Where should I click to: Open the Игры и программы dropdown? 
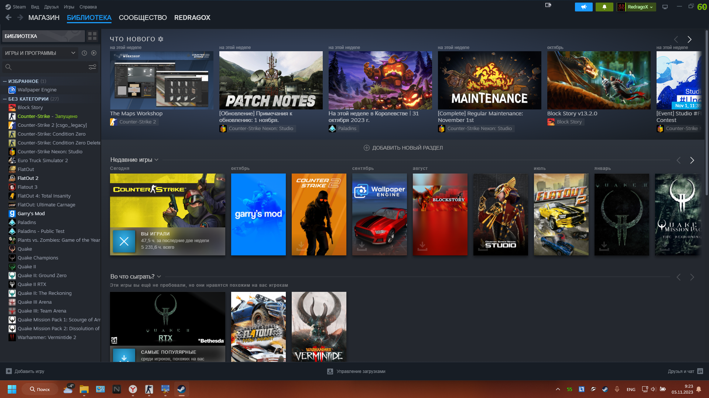(x=40, y=53)
